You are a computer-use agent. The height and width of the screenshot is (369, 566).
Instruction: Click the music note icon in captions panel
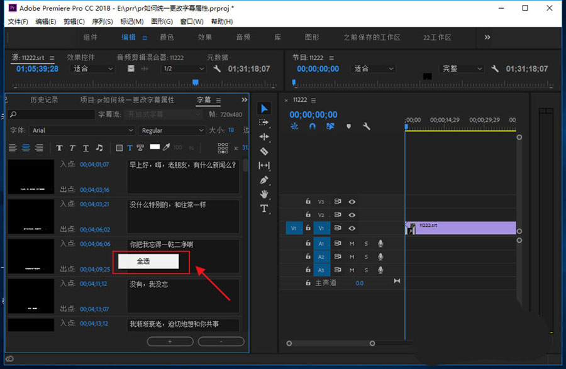pyautogui.click(x=99, y=148)
